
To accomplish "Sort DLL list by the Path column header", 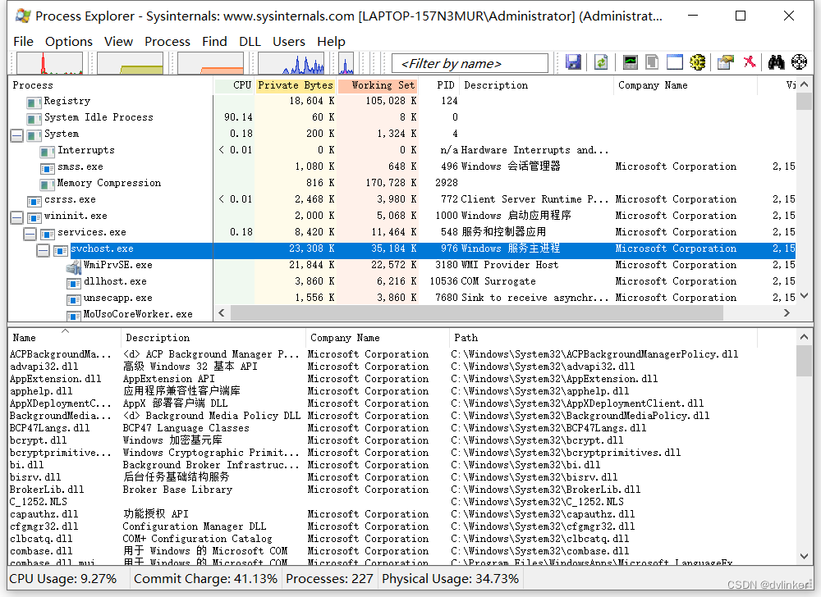I will [602, 338].
